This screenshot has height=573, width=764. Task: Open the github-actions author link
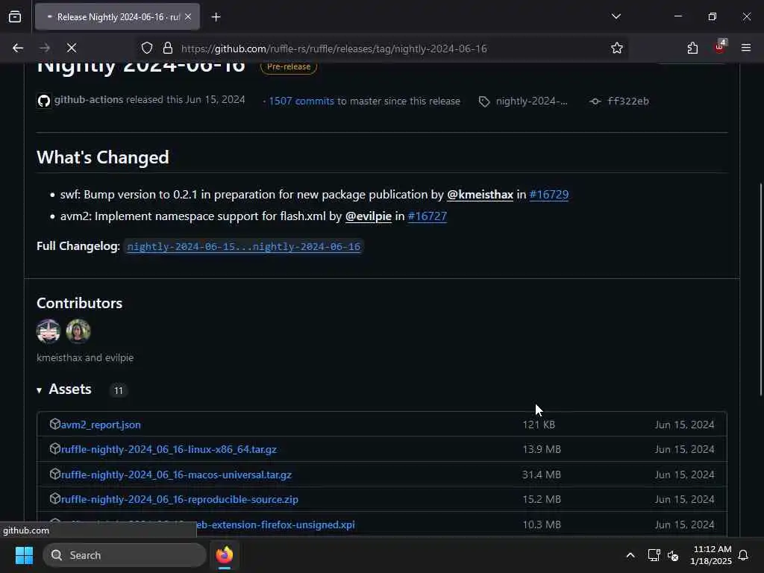[88, 100]
